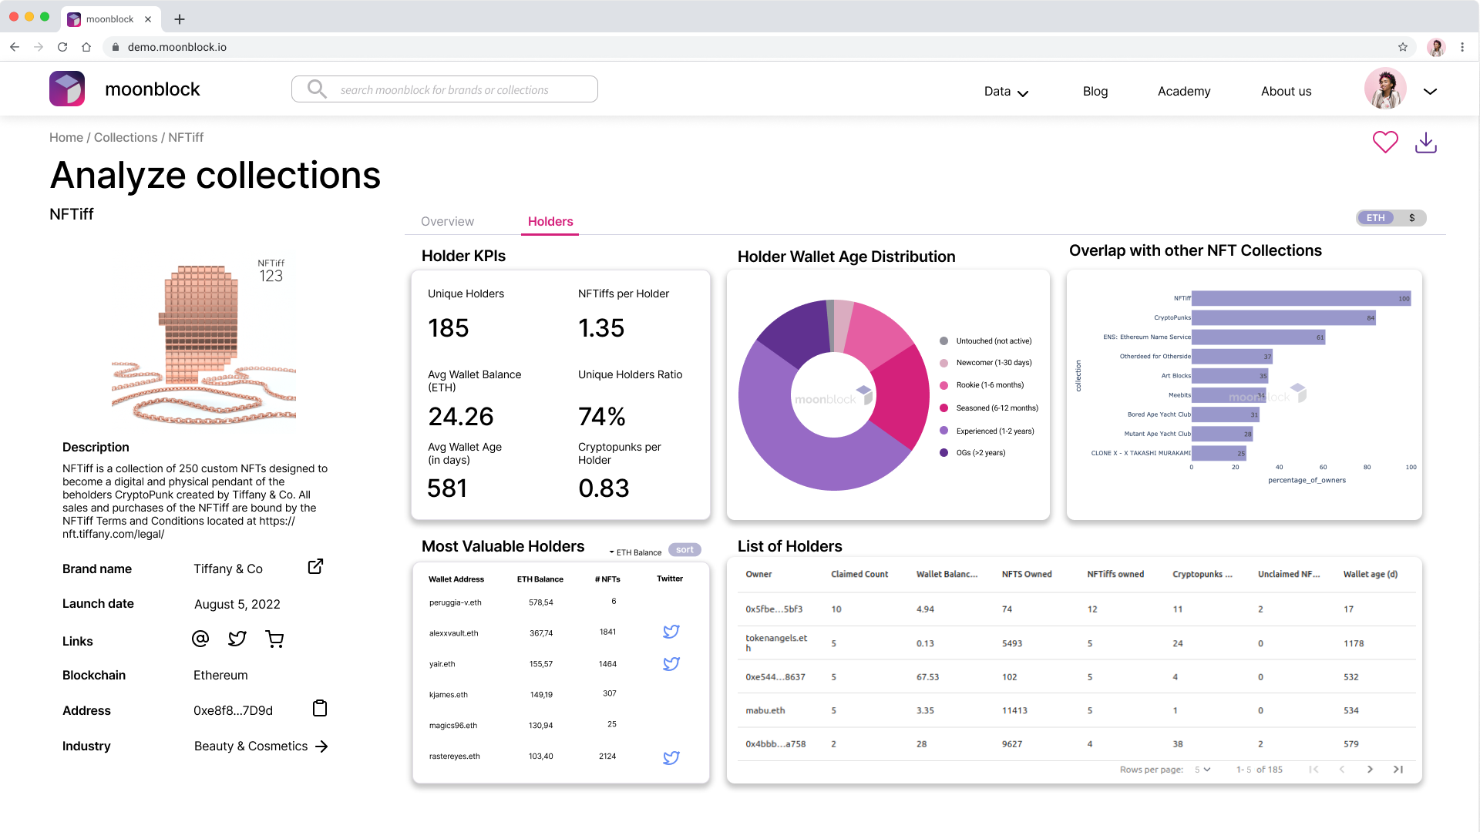Screen dimensions: 1480x832
Task: Go forward in the browser
Action: tap(39, 47)
